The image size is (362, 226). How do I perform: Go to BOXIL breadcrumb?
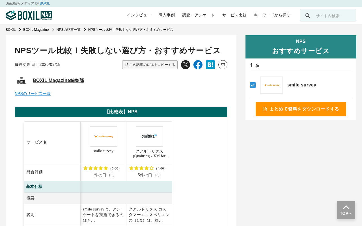tap(11, 30)
